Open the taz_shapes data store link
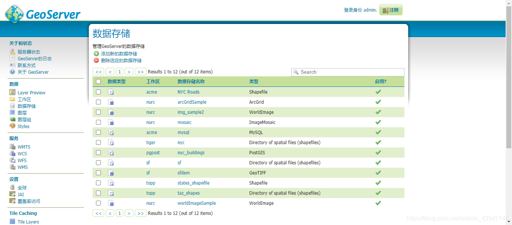Image resolution: width=512 pixels, height=225 pixels. (189, 193)
